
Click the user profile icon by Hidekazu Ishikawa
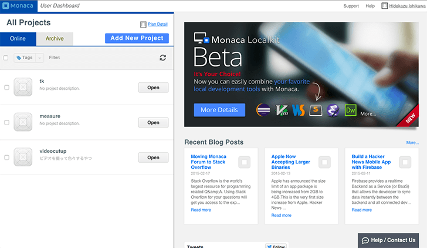click(x=385, y=6)
